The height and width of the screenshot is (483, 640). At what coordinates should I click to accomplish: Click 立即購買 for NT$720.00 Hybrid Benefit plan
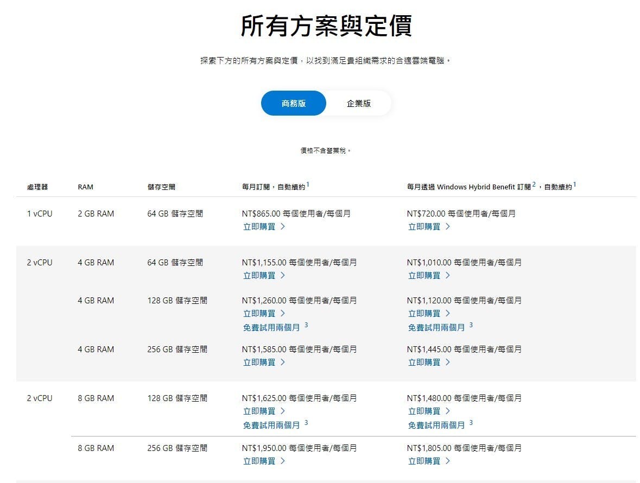pos(429,227)
